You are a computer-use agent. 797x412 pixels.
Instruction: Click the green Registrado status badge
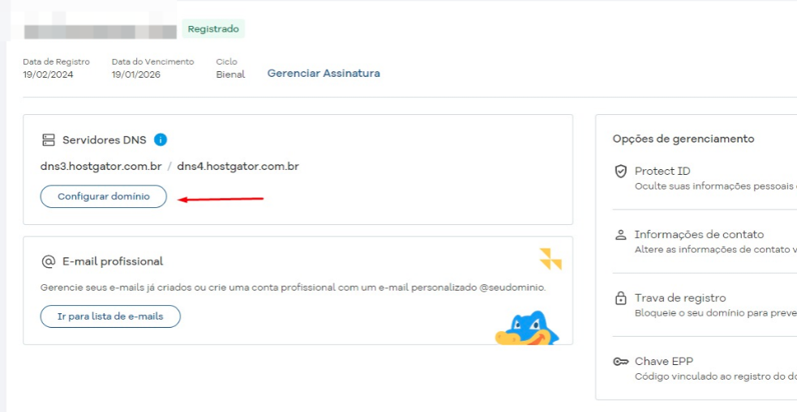tap(213, 29)
